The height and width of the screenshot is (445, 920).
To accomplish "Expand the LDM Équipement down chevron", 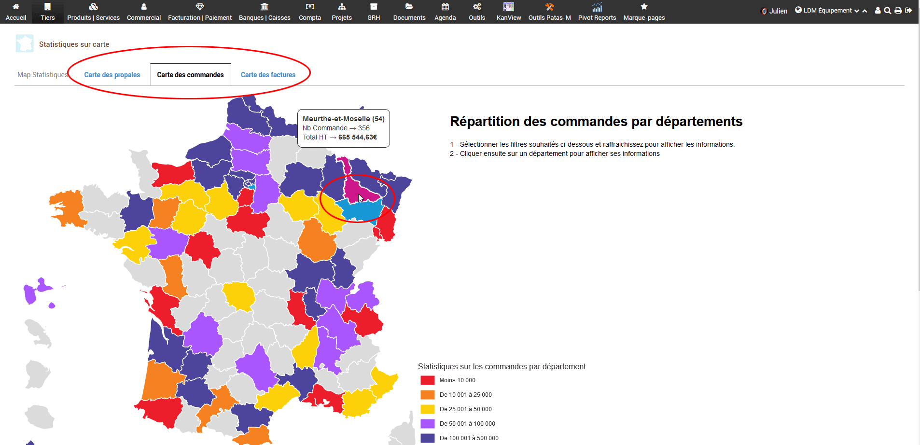I will pos(857,11).
